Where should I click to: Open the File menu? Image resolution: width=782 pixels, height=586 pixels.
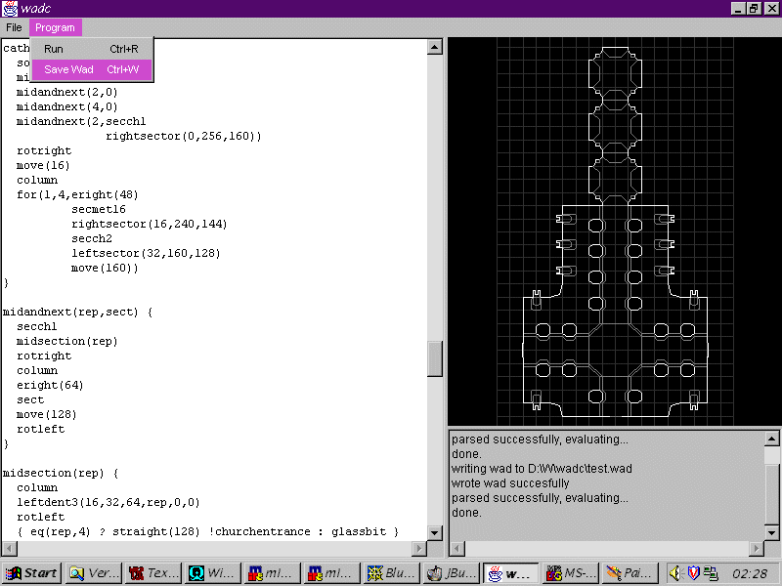tap(14, 27)
